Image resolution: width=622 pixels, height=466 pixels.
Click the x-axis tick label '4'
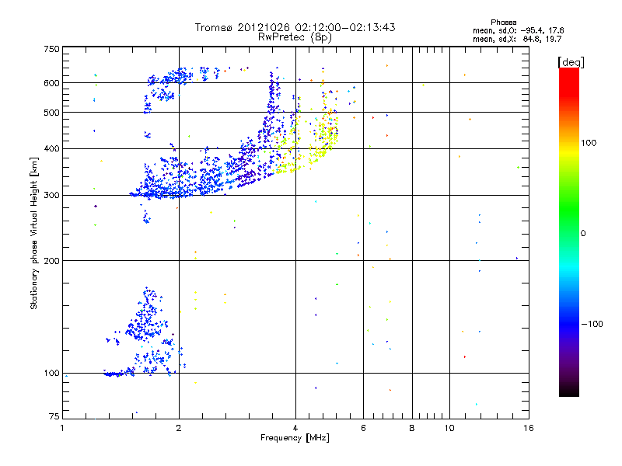295,428
